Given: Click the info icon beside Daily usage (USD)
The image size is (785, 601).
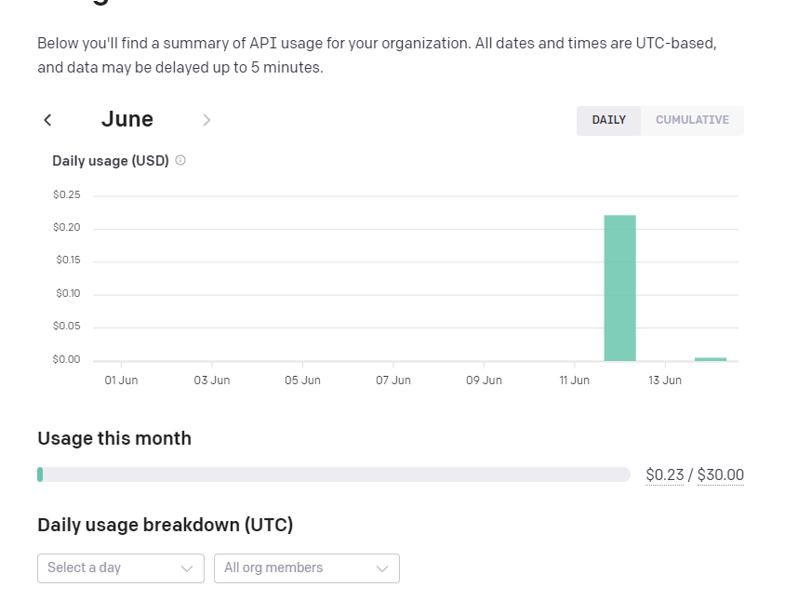Looking at the screenshot, I should (180, 160).
